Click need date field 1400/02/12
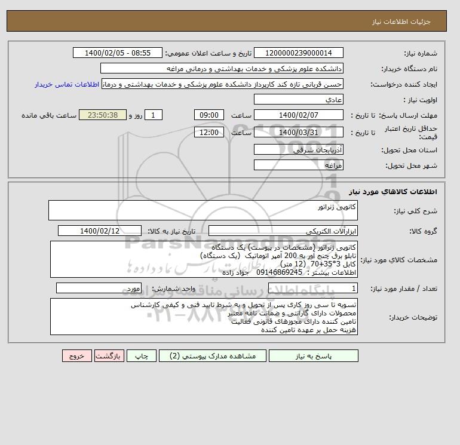 [100, 231]
